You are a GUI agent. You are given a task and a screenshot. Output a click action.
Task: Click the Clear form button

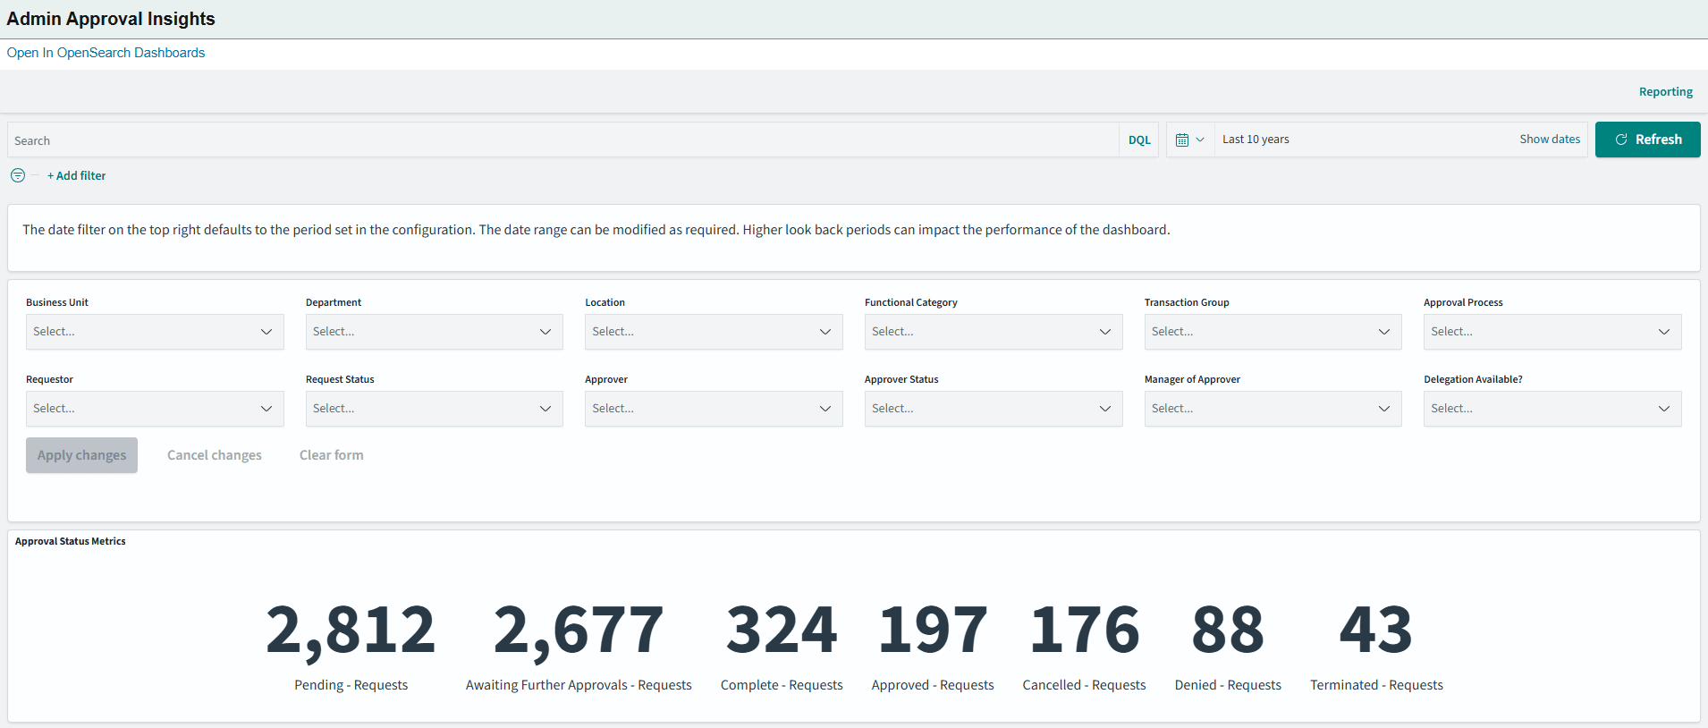tap(331, 455)
